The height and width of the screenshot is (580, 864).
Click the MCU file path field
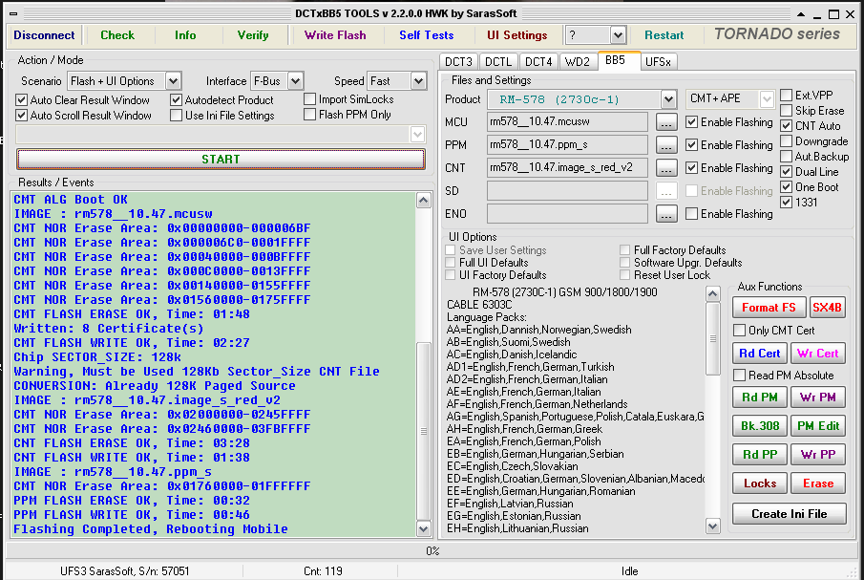click(567, 122)
